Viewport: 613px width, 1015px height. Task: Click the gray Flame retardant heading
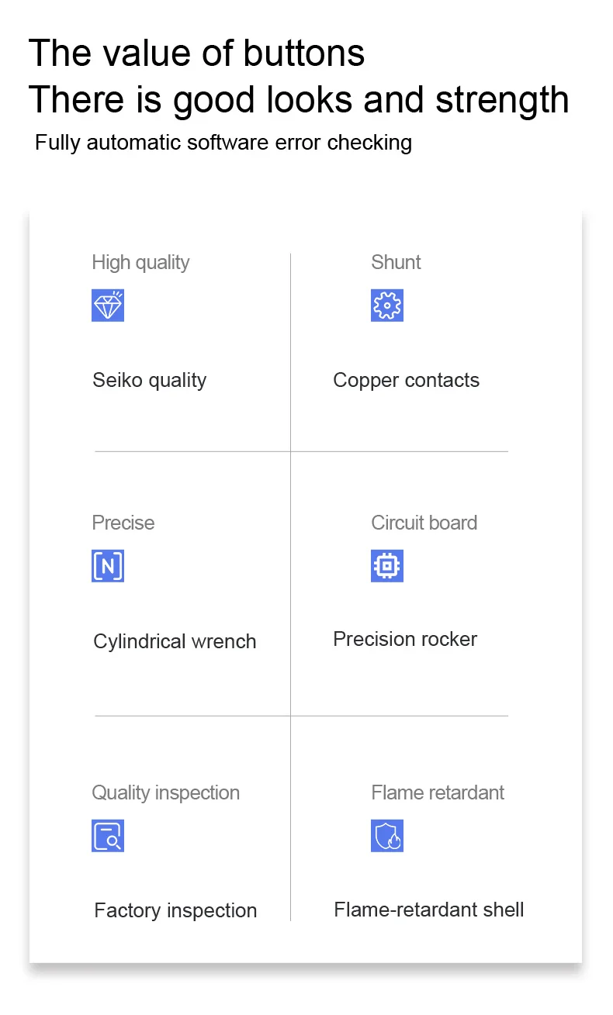pyautogui.click(x=438, y=792)
